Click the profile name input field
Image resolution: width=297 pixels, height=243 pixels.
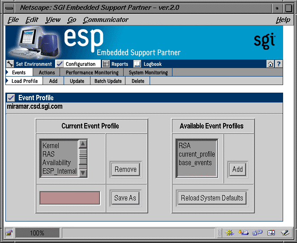[70, 198]
